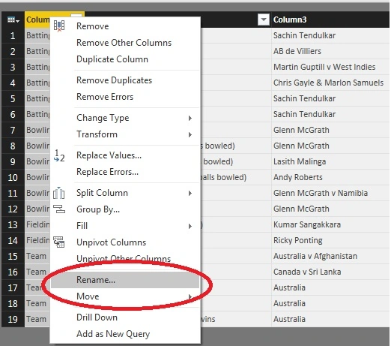391x346 pixels.
Task: Open the Column2 filter dropdown arrow
Action: tap(264, 20)
